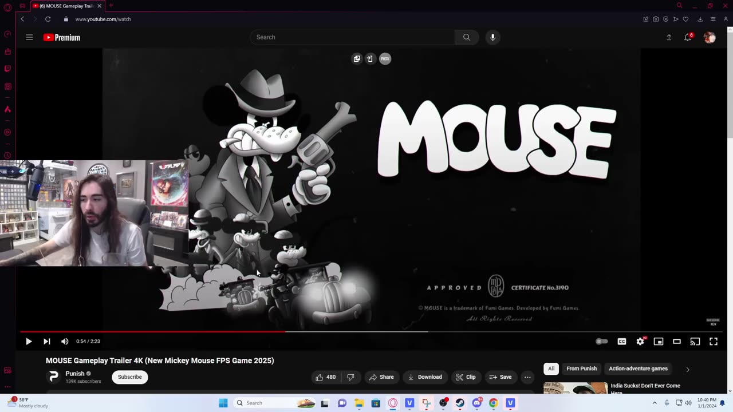This screenshot has height=412, width=733.
Task: Play the paused video
Action: (29, 342)
